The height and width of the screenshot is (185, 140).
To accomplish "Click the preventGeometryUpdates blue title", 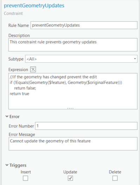I will [x=34, y=6].
